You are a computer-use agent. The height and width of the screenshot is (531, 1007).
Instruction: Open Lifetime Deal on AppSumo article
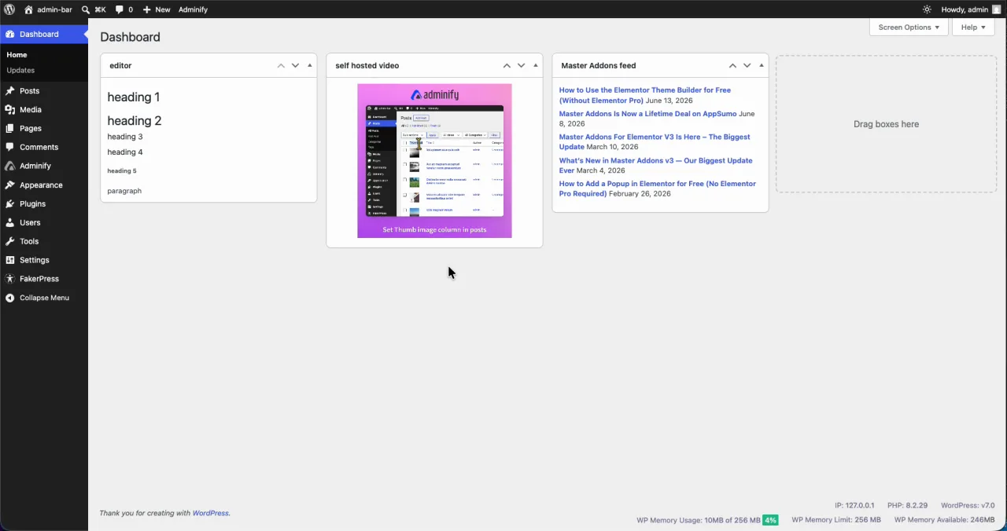tap(647, 114)
